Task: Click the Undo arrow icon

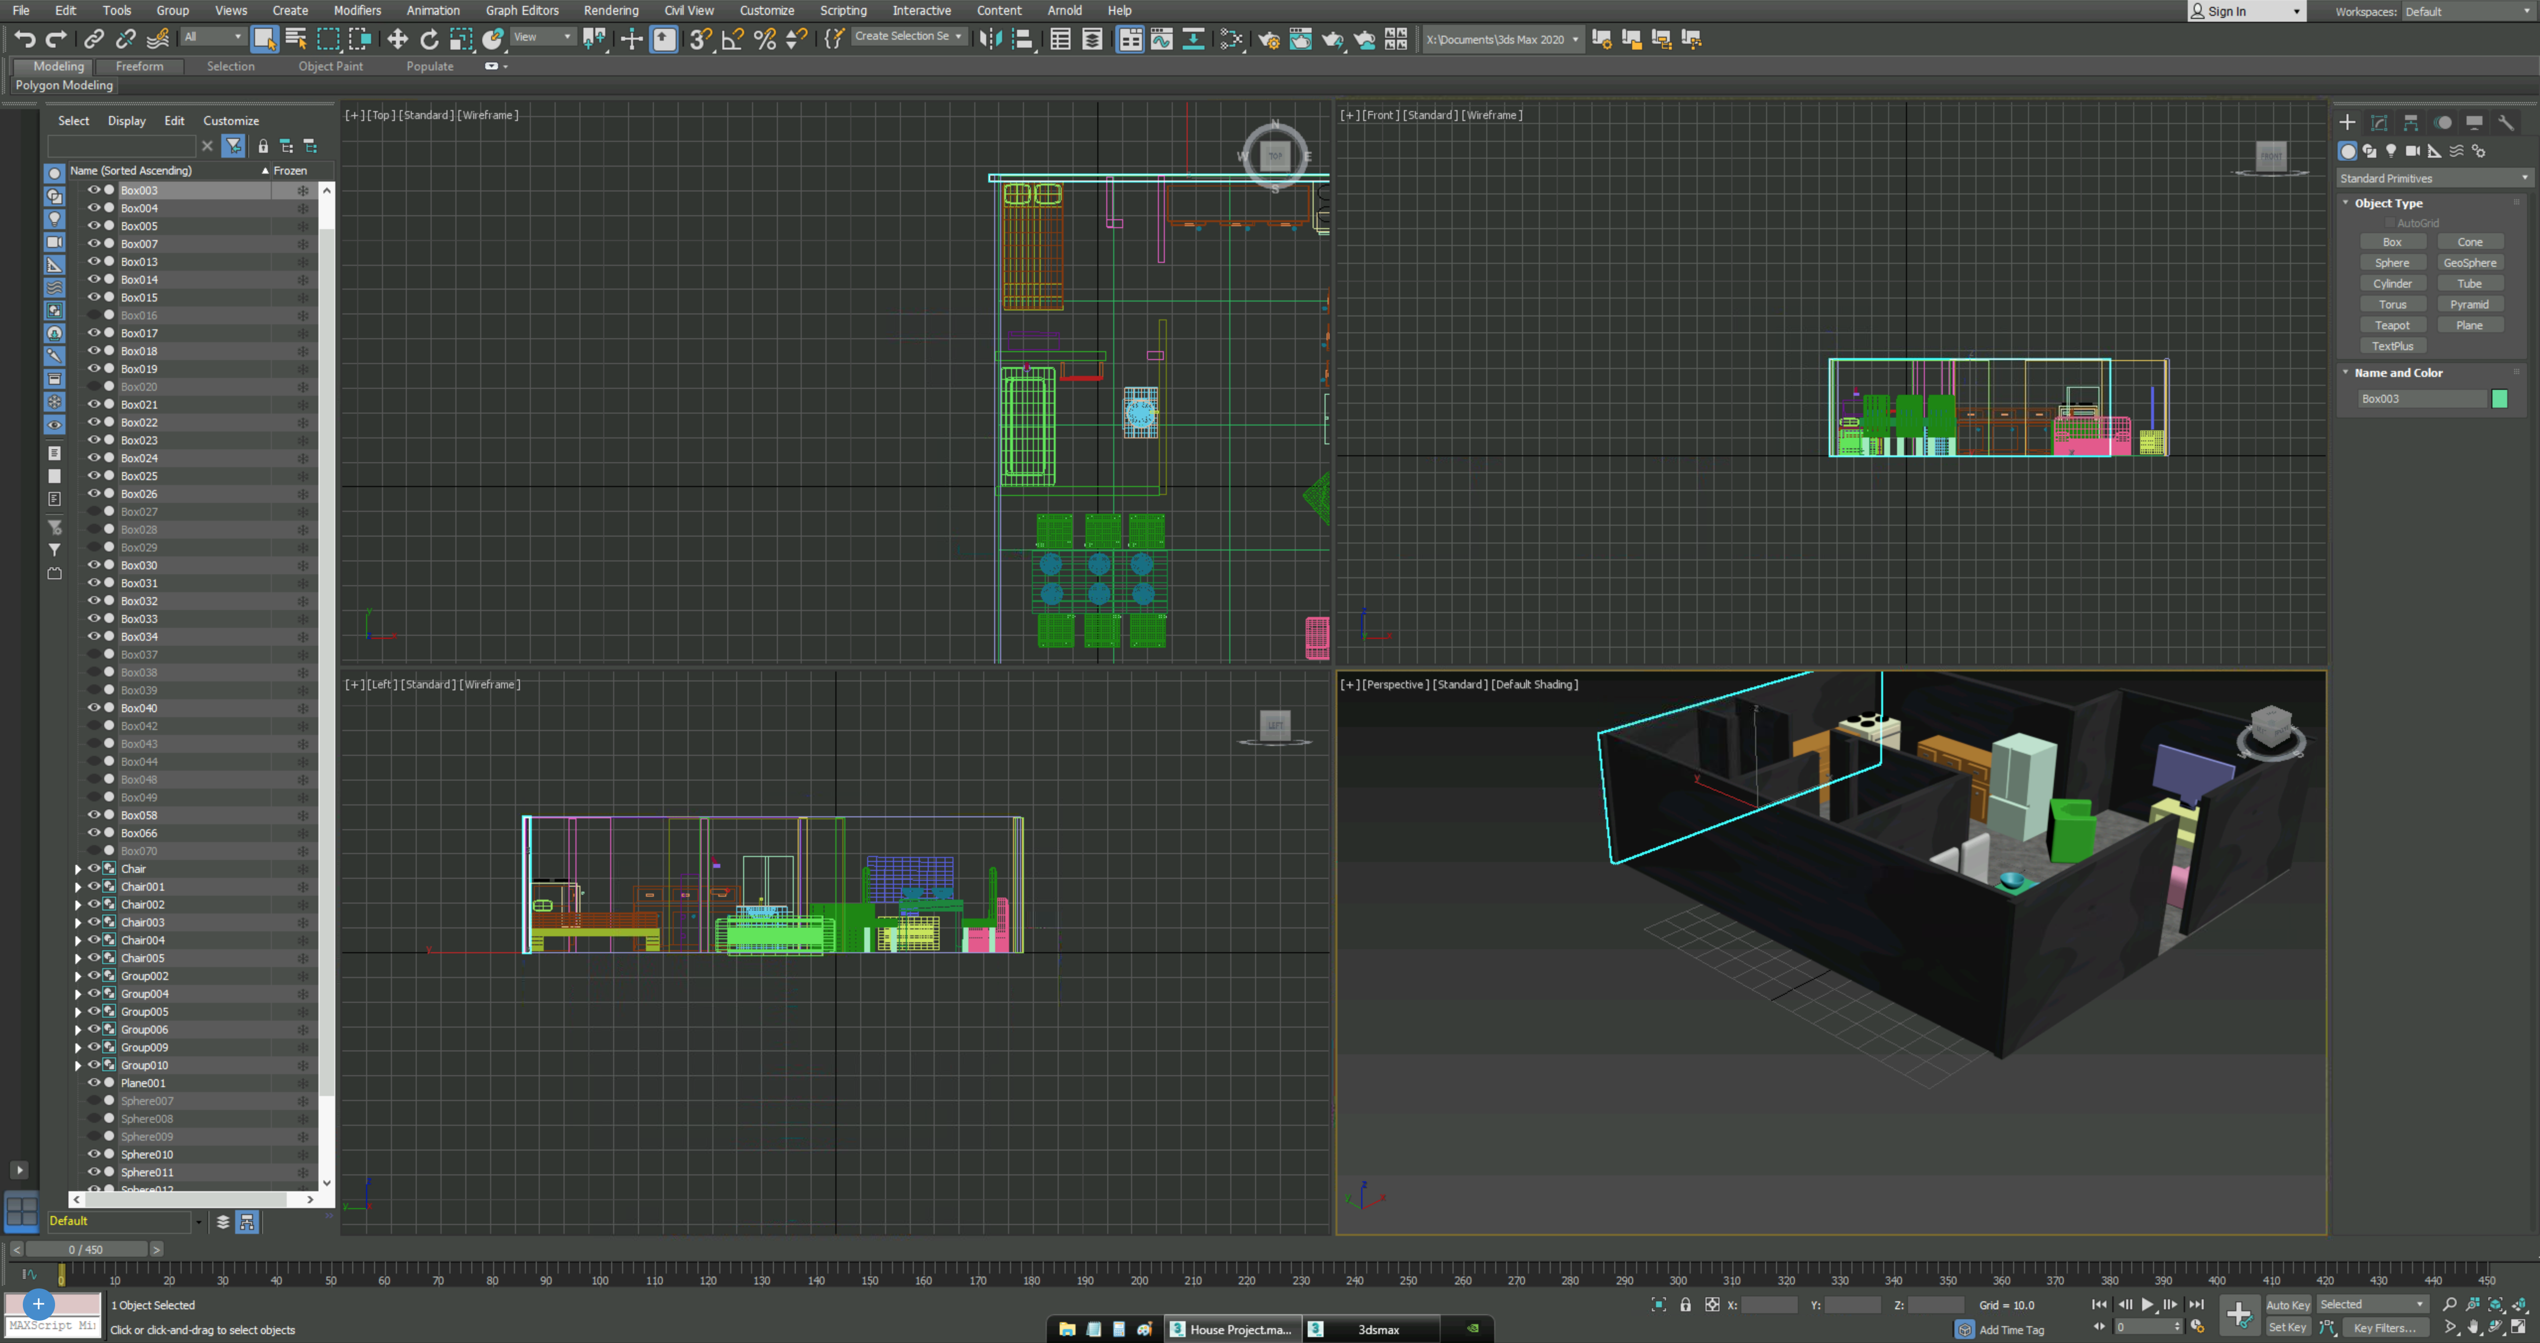Action: click(25, 39)
